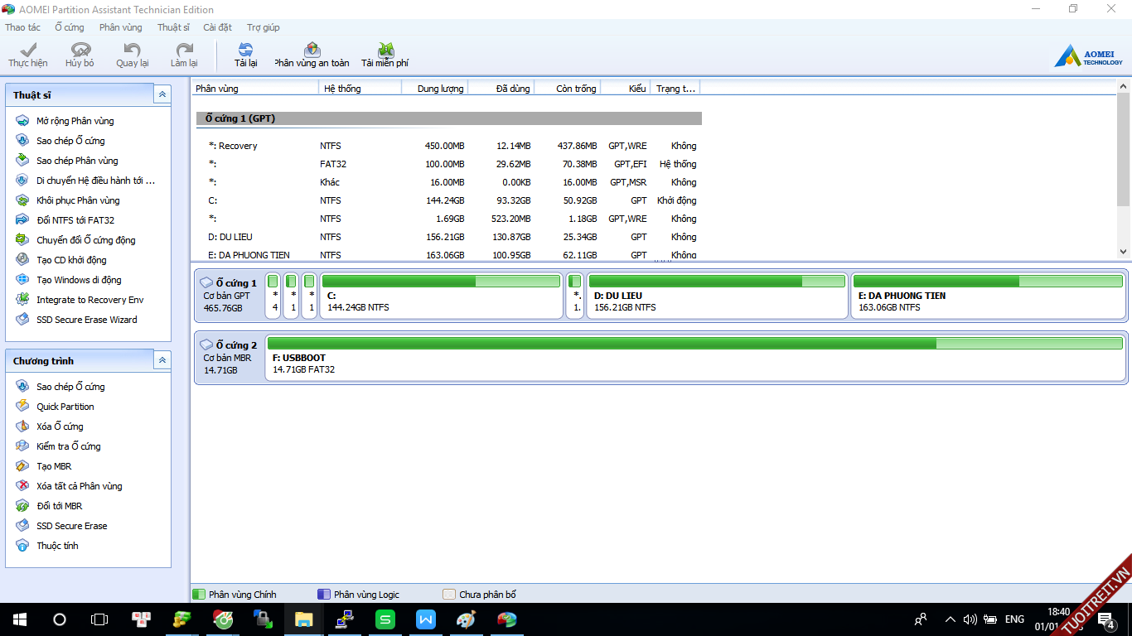Launch Quick Partition from the sidebar
This screenshot has height=636, width=1132.
(x=65, y=407)
